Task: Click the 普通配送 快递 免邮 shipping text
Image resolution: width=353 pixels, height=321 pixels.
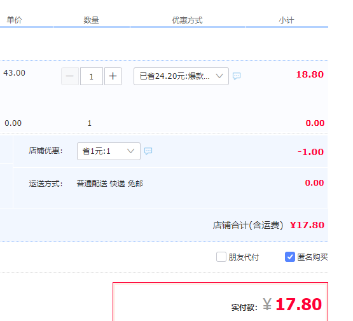Action: point(110,184)
